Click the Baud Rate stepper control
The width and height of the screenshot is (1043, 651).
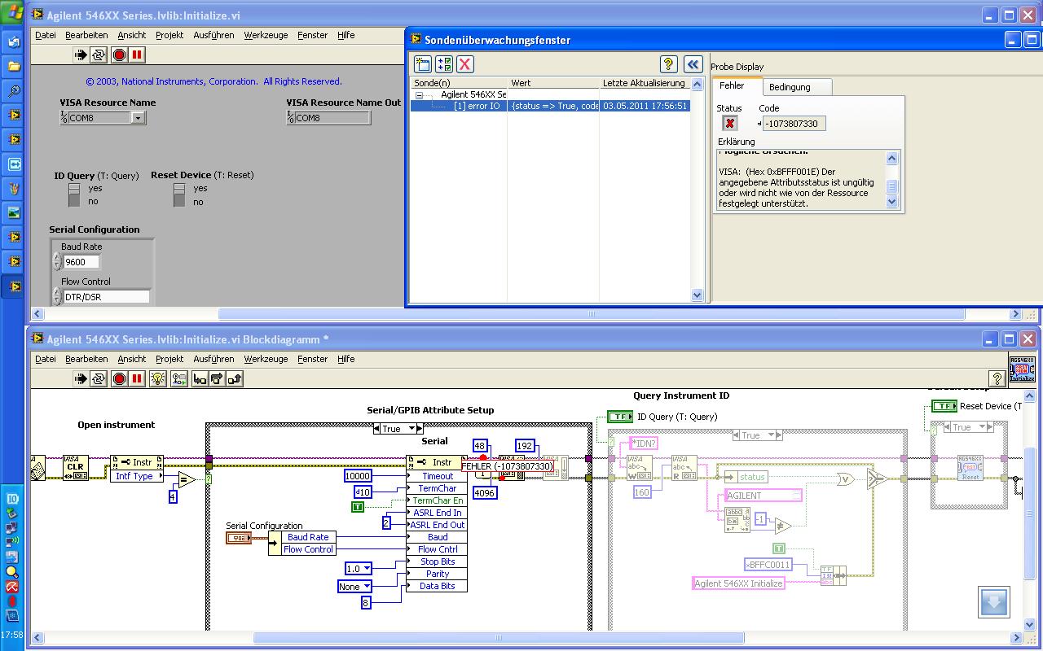point(57,262)
